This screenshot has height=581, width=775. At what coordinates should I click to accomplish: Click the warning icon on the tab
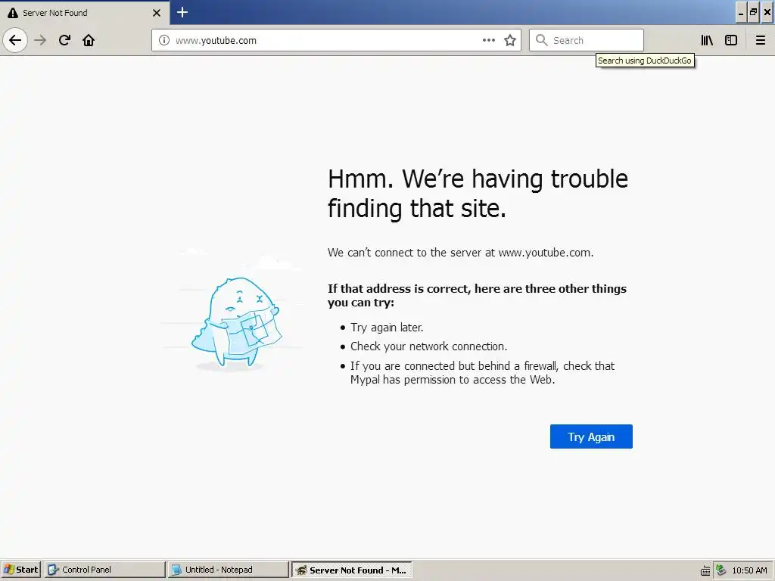pos(13,13)
